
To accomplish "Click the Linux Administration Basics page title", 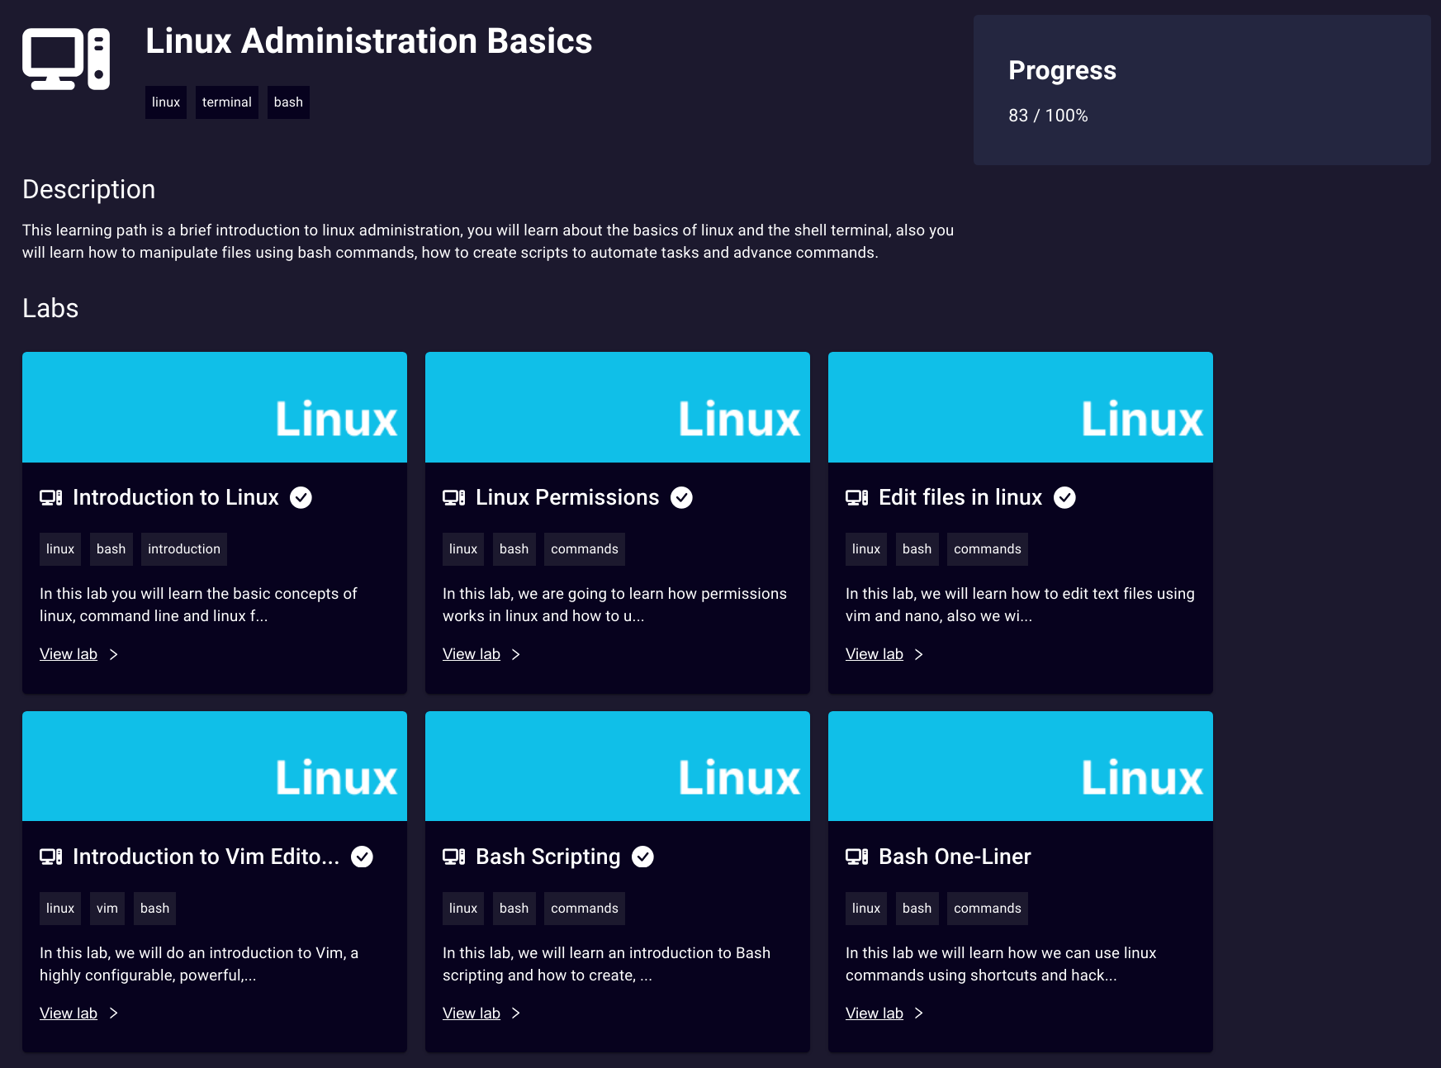I will [x=369, y=41].
